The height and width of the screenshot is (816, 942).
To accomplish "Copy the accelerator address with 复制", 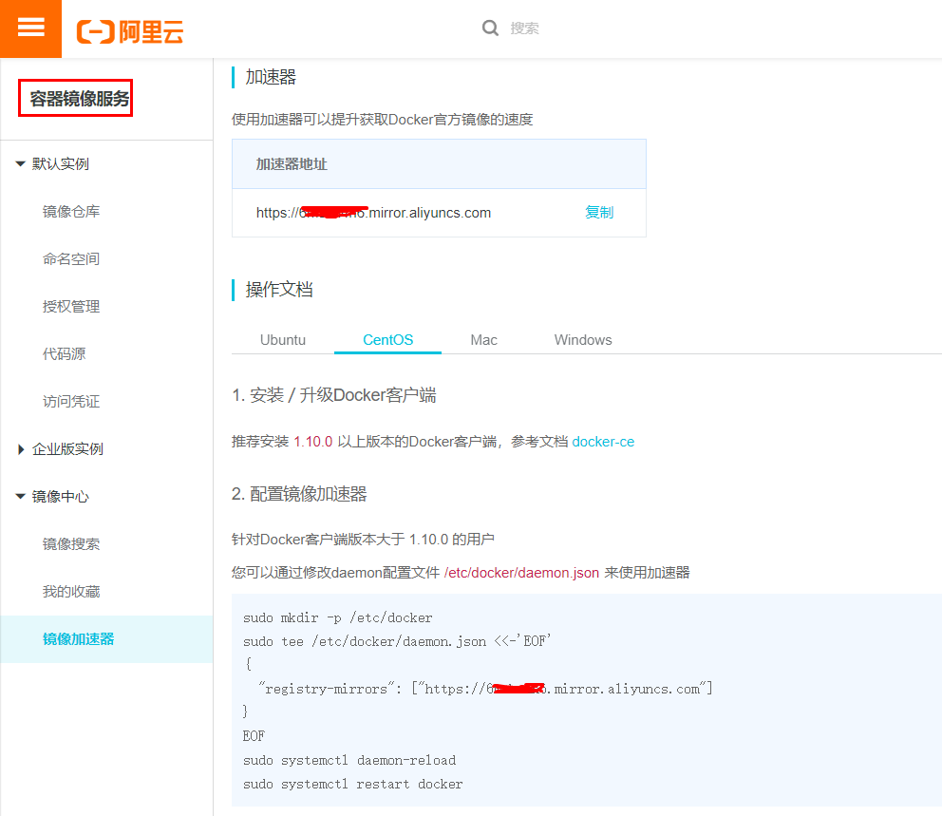I will coord(599,213).
